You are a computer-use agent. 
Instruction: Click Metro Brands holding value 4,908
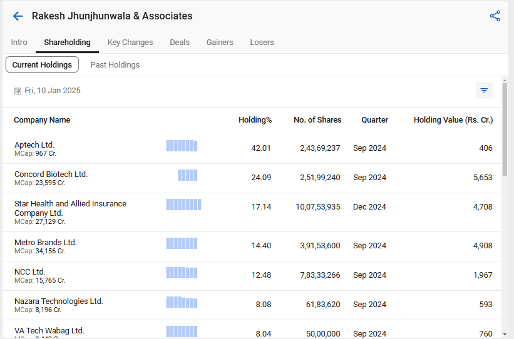pos(483,246)
